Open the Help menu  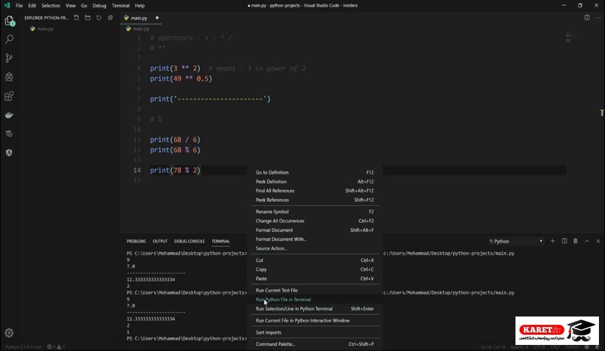point(140,5)
